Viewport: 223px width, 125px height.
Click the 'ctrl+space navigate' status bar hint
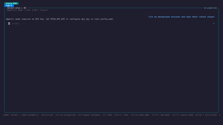point(89,115)
